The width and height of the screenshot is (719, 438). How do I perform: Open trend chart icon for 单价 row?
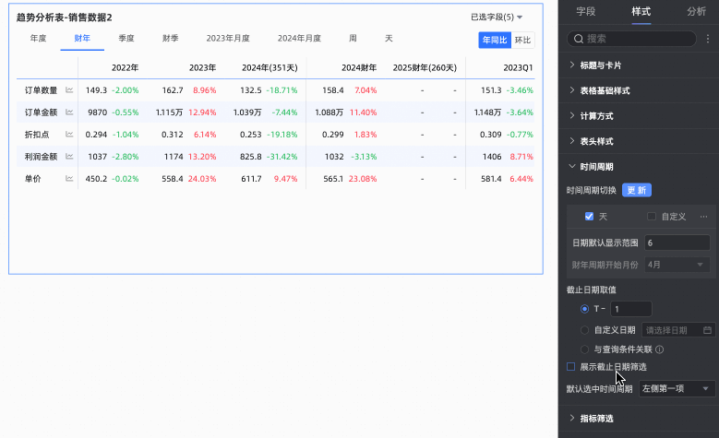[x=69, y=178]
